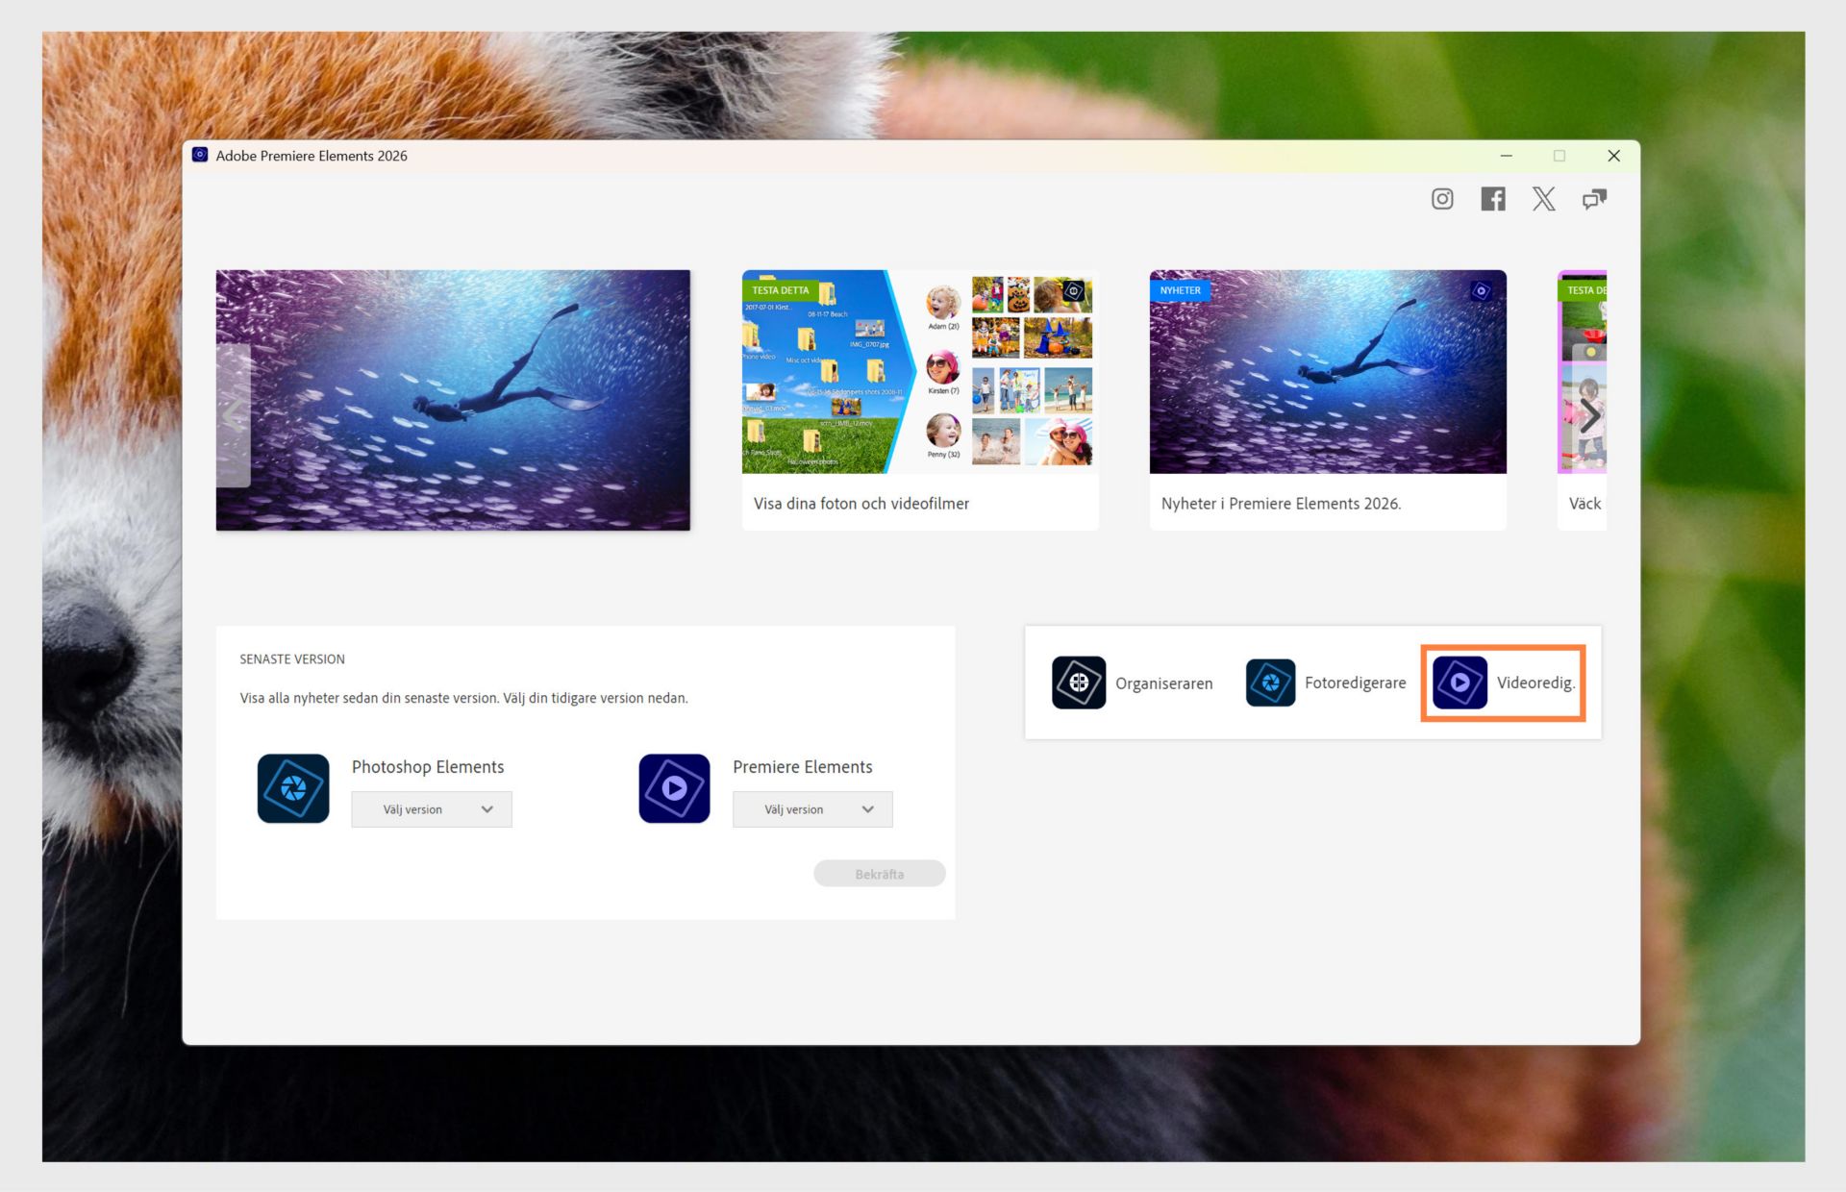1846x1192 pixels.
Task: Minimize the Premiere Elements window
Action: [x=1507, y=156]
